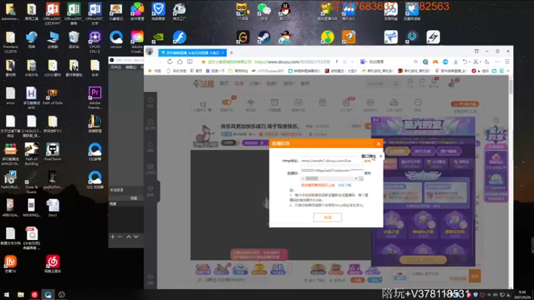Copy the rtmp address with its 复制 link
Screen dimensions: 534x300
pyautogui.click(x=367, y=161)
